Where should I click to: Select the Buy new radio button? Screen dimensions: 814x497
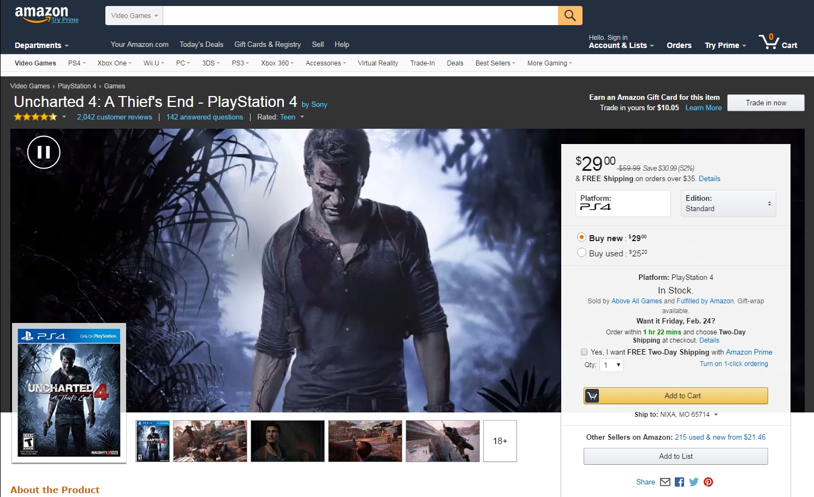(x=581, y=237)
